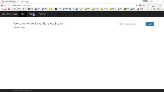Open the About Us nav link
164x92 pixels.
(x=43, y=14)
